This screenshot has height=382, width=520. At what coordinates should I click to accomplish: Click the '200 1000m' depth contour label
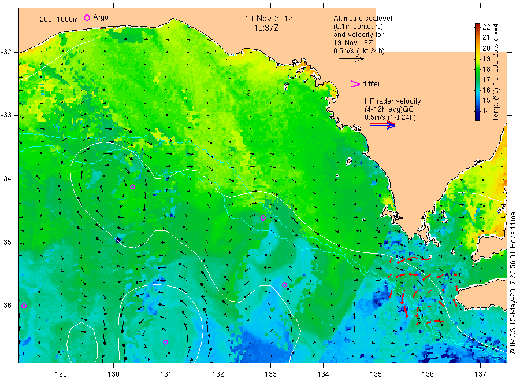click(x=59, y=20)
